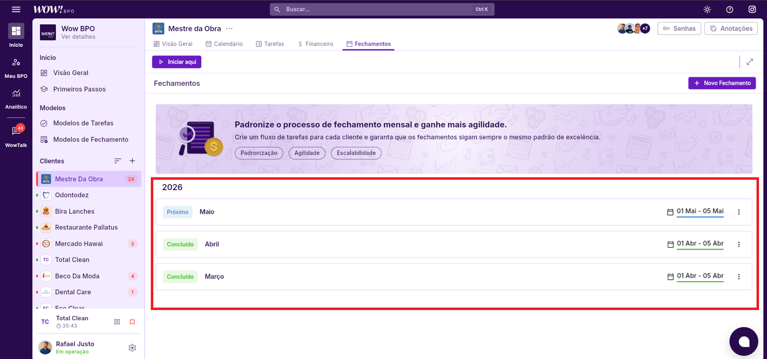
Task: Switch to the Calendário tab
Action: coord(224,44)
